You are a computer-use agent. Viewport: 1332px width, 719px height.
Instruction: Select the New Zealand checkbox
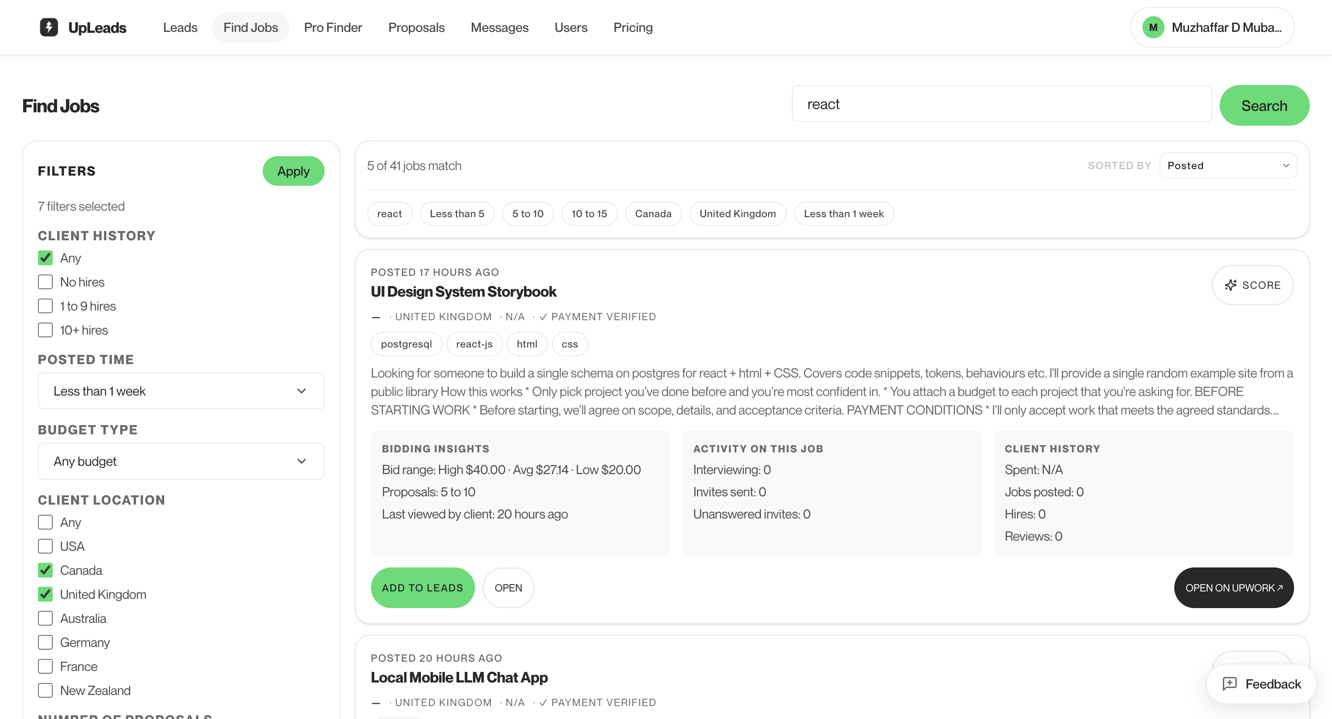point(45,690)
